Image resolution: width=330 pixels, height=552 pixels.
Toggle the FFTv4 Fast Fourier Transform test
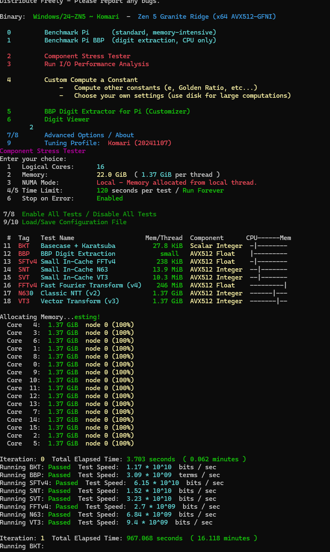click(x=91, y=285)
